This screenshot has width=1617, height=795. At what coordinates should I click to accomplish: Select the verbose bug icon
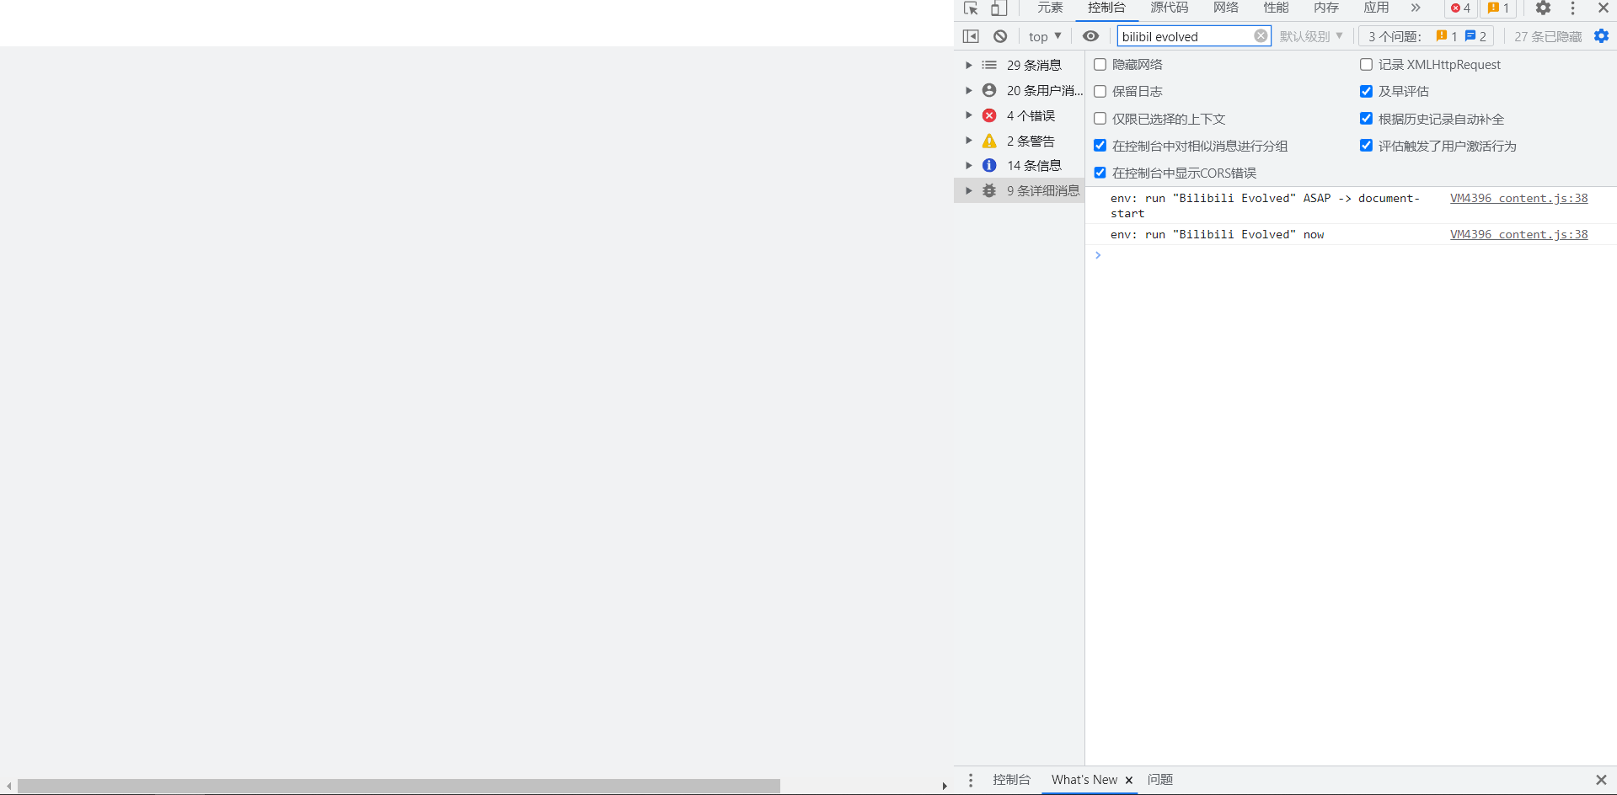[x=989, y=190]
